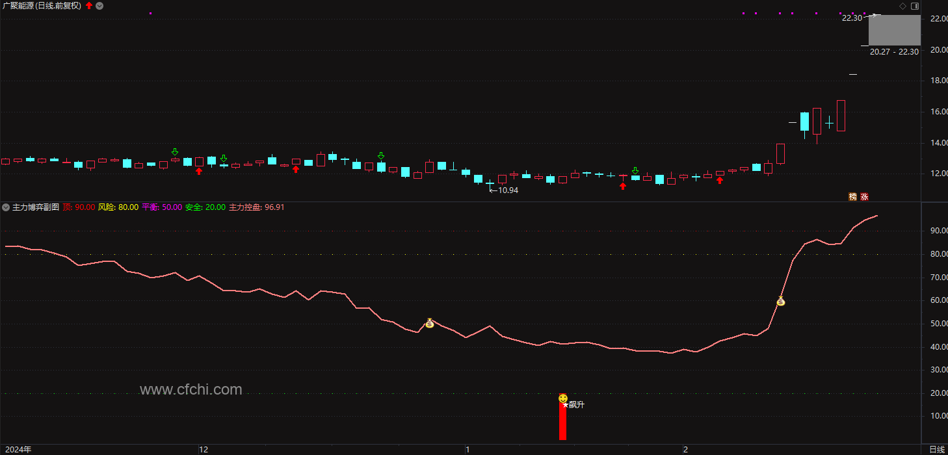Click the 1 month marker on time axis
This screenshot has height=455, width=948.
pyautogui.click(x=467, y=449)
